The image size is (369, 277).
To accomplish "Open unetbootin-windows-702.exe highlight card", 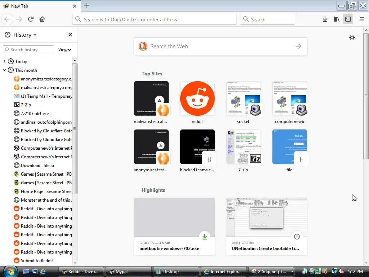I will click(x=174, y=227).
